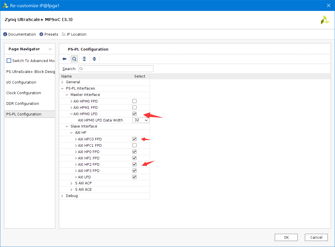This screenshot has width=335, height=247.
Task: Expand the Debug tree node
Action: click(63, 196)
